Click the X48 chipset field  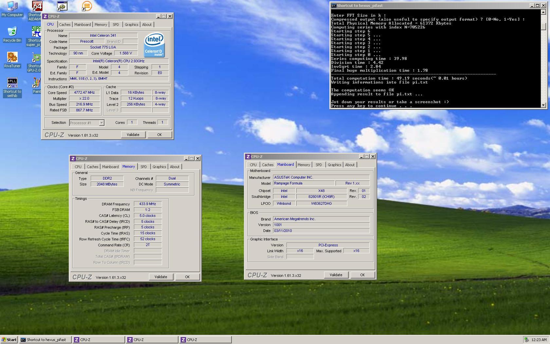point(321,191)
